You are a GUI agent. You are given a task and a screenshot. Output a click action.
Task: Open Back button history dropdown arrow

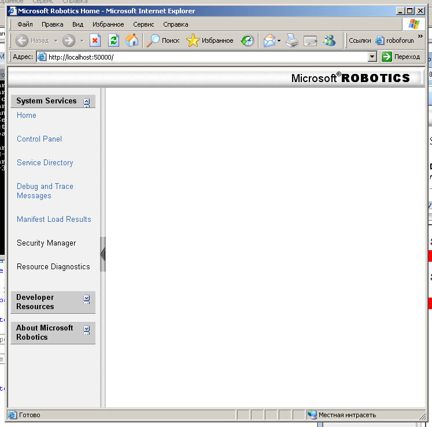click(x=56, y=41)
